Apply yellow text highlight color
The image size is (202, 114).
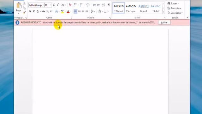(62, 11)
